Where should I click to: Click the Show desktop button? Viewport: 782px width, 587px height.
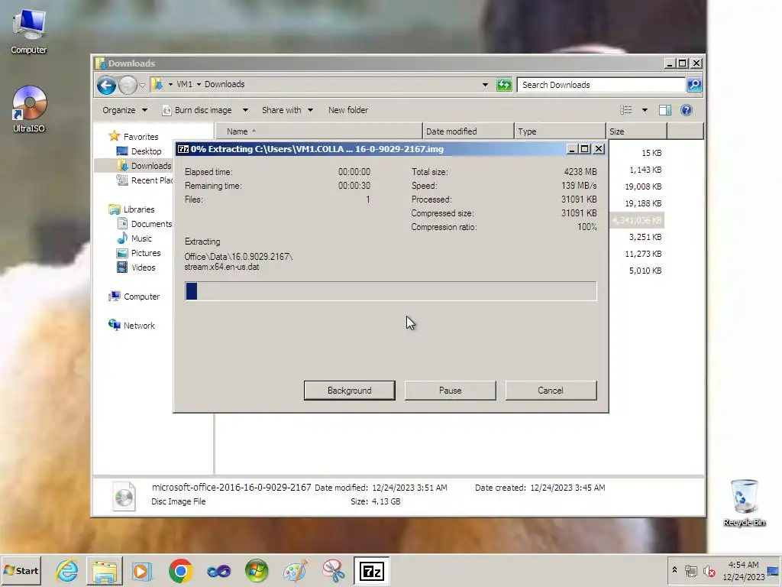(773, 571)
